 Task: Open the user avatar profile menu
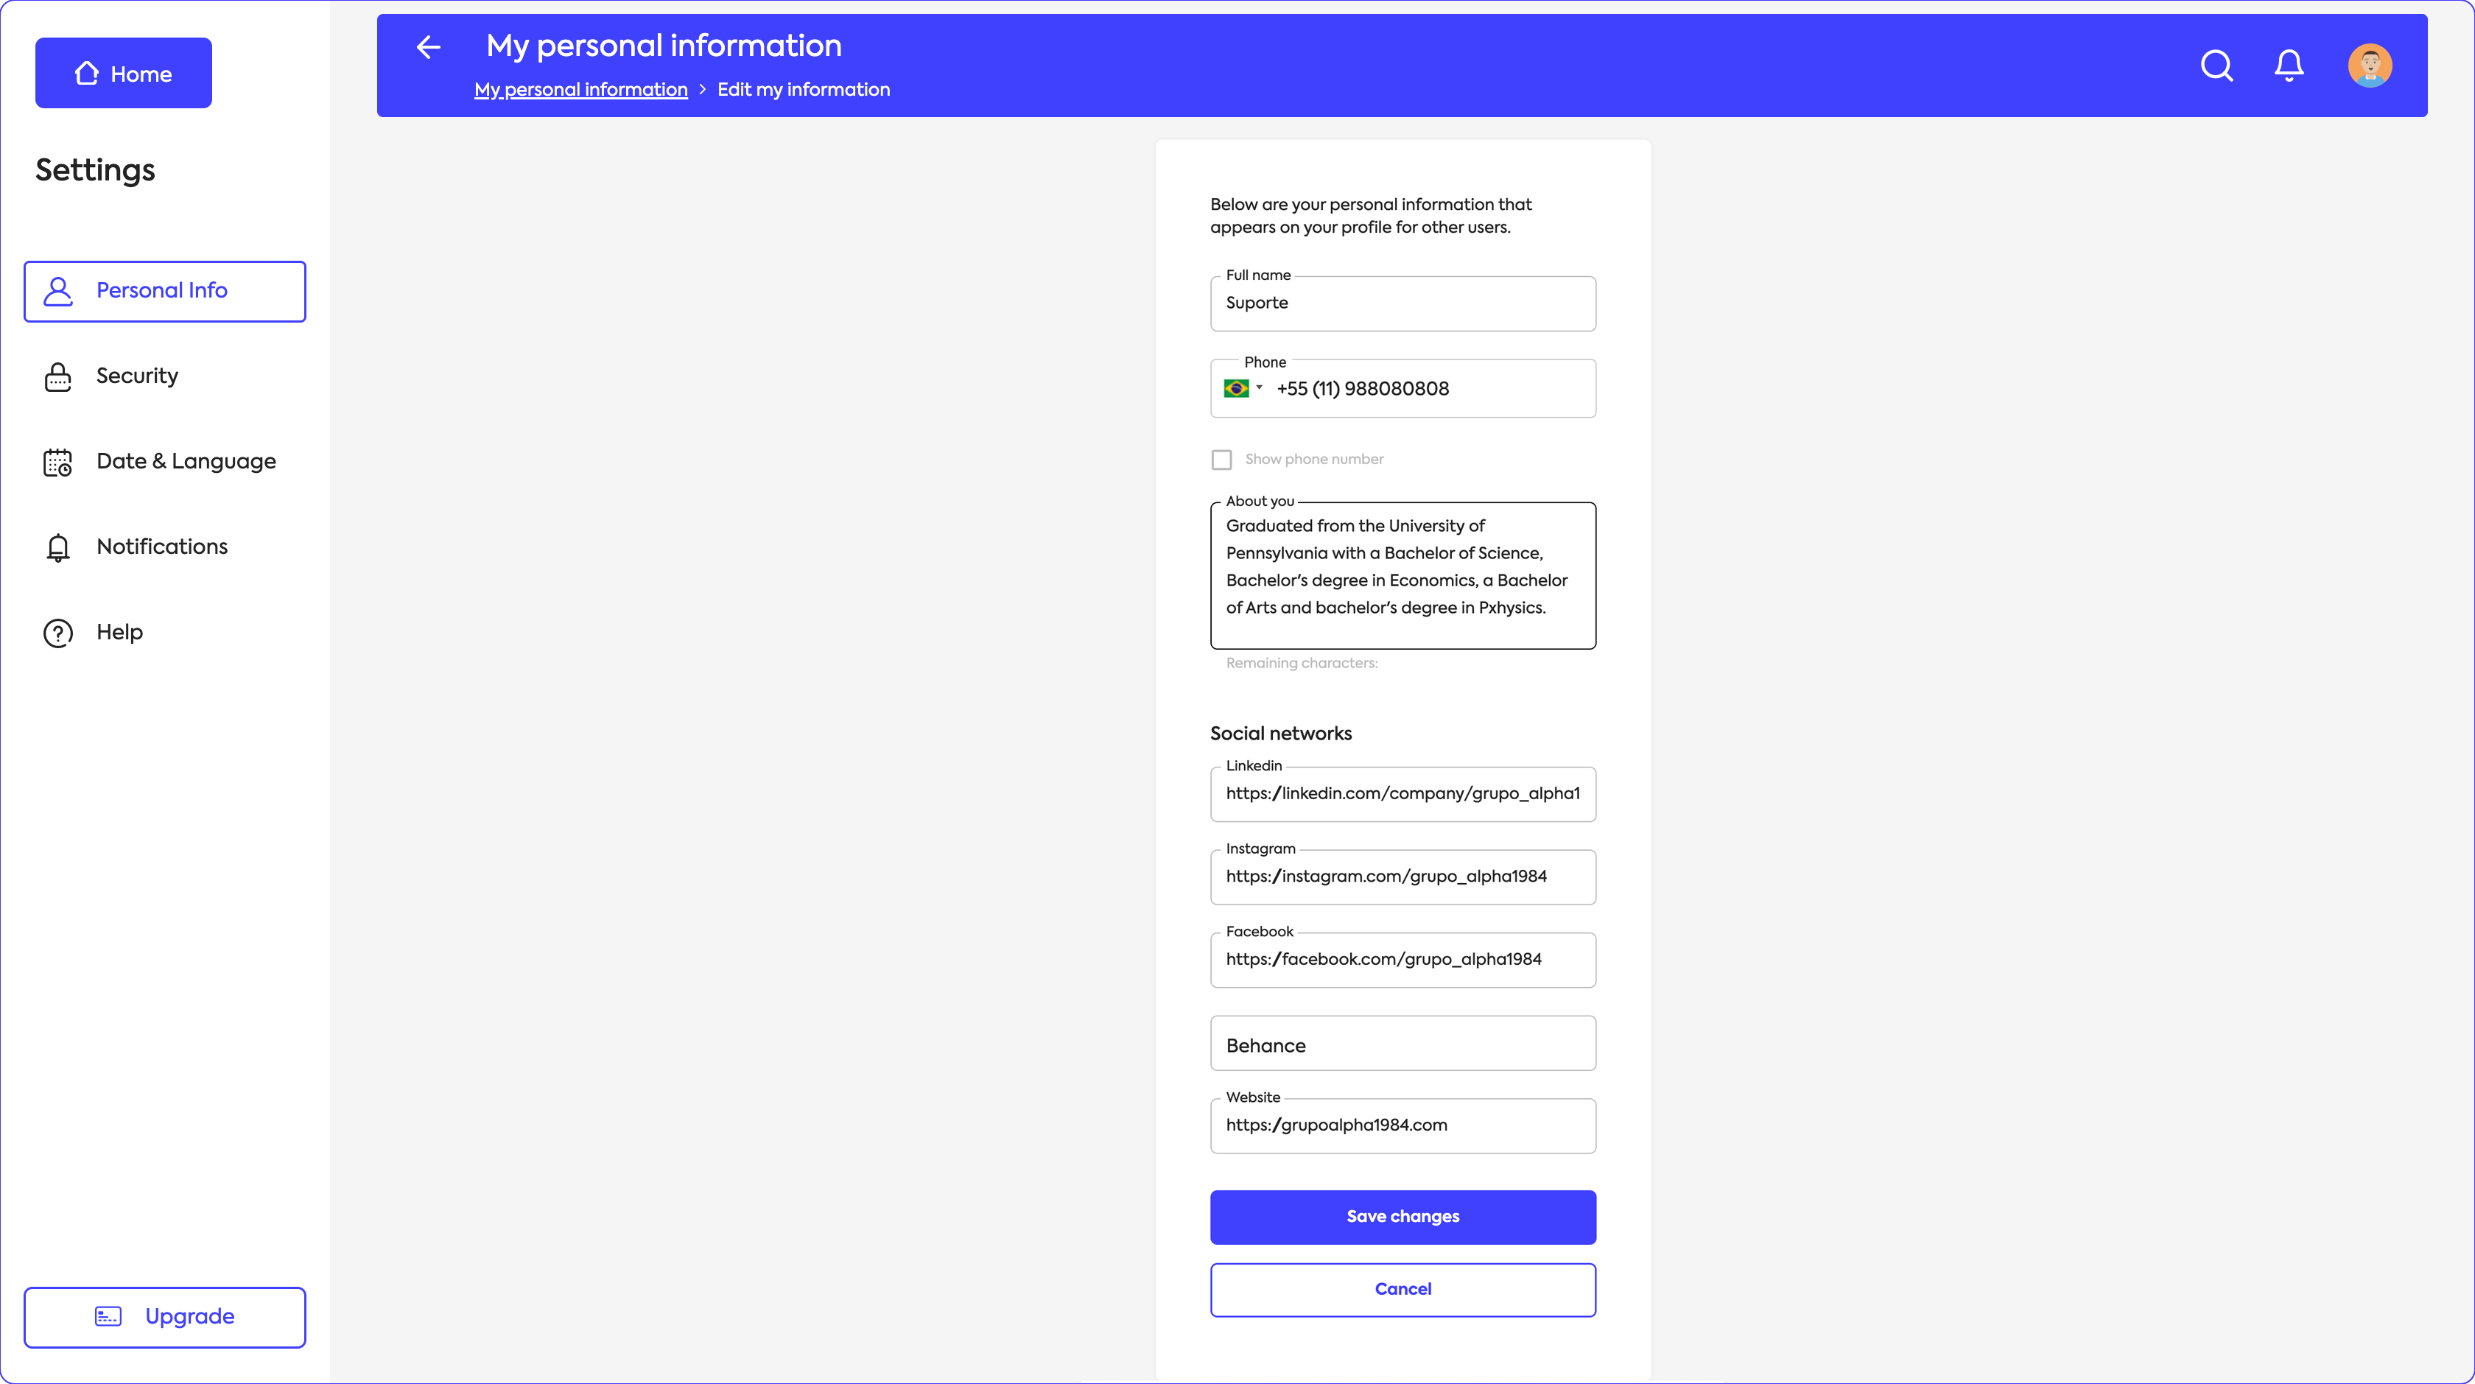(2370, 66)
